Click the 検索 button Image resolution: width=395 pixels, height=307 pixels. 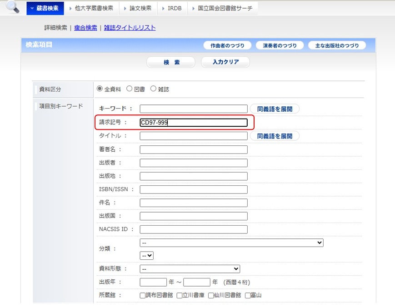171,62
